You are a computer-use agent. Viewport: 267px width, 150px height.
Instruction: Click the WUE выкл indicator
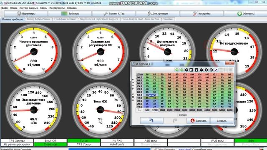click(x=217, y=141)
